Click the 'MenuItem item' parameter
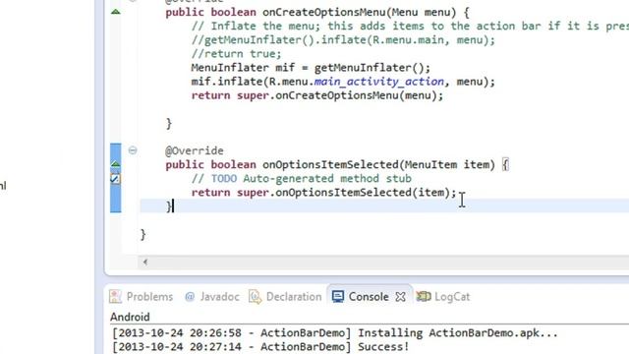 click(x=447, y=164)
